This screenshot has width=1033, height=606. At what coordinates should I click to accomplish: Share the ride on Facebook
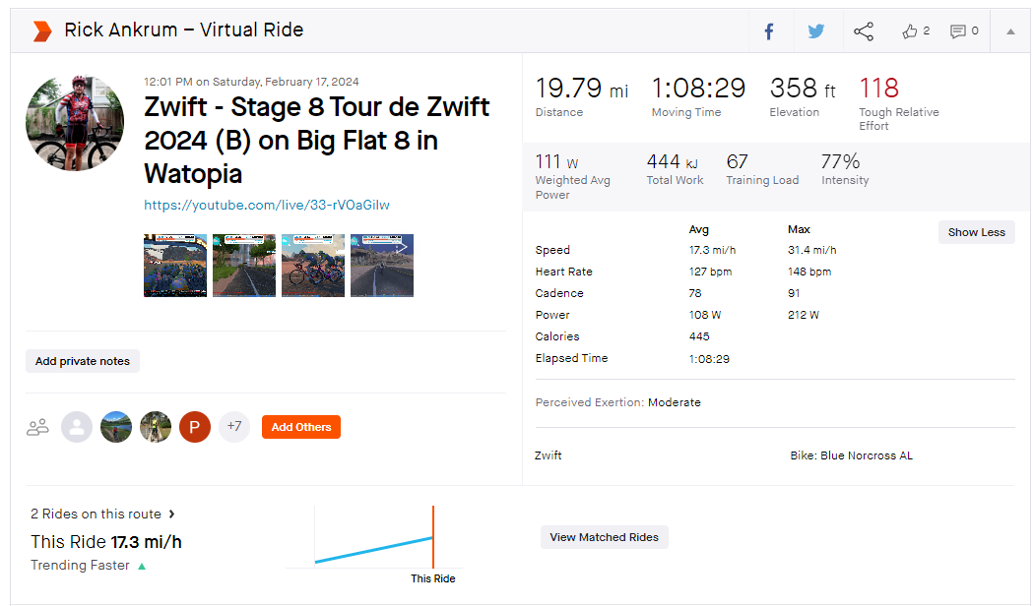[769, 30]
